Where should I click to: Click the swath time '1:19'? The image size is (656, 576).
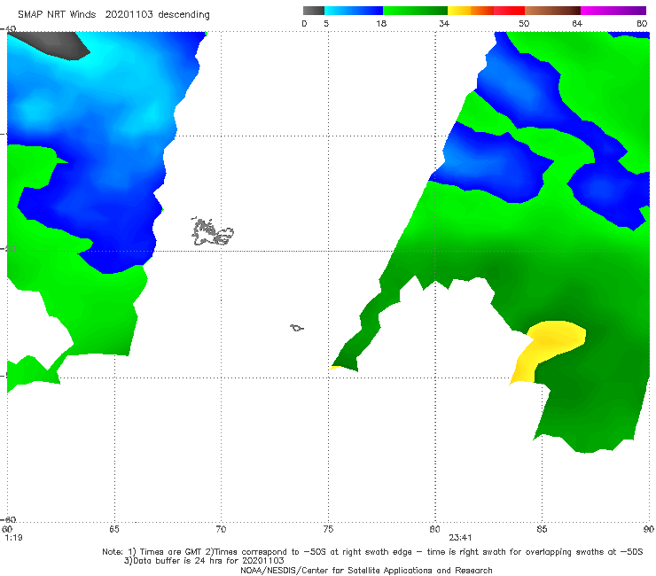pos(13,538)
